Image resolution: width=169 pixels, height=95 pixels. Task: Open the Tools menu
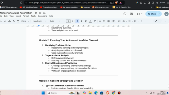pyautogui.click(x=33, y=16)
